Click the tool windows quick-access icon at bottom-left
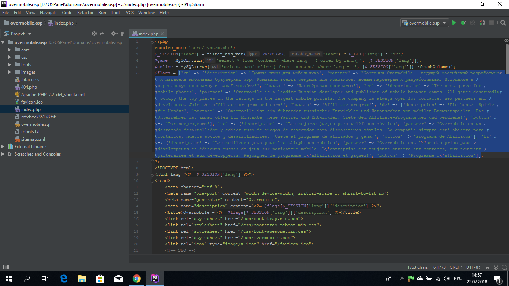509x286 pixels. [x=6, y=267]
